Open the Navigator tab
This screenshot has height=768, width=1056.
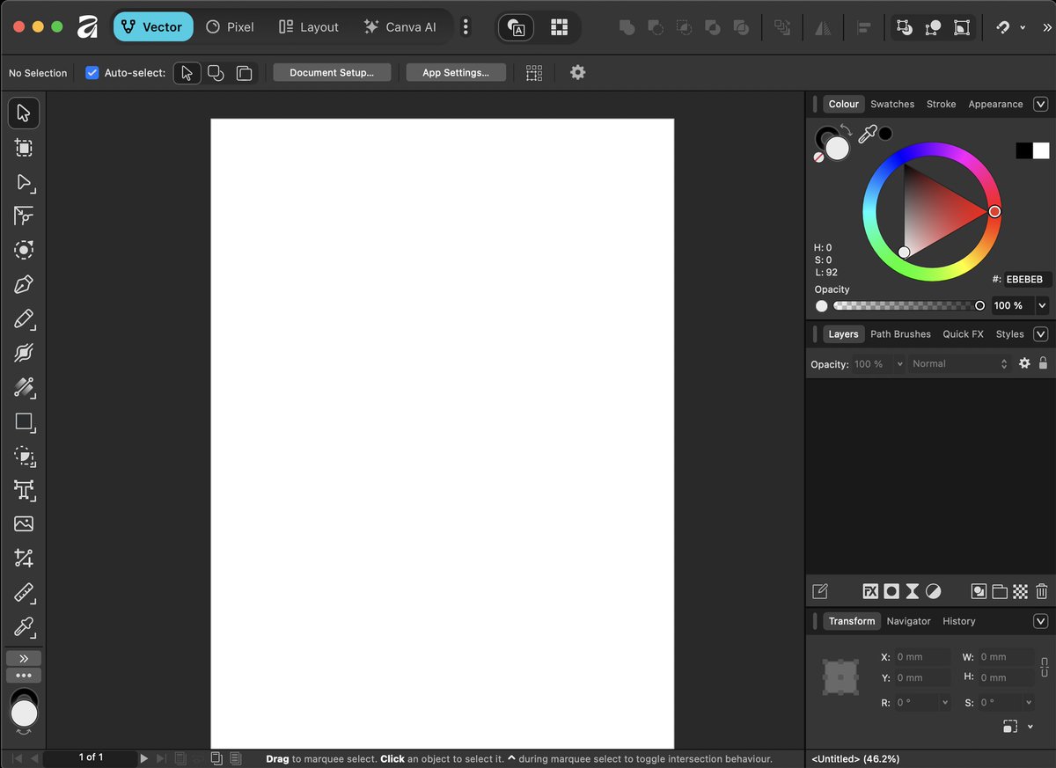908,621
